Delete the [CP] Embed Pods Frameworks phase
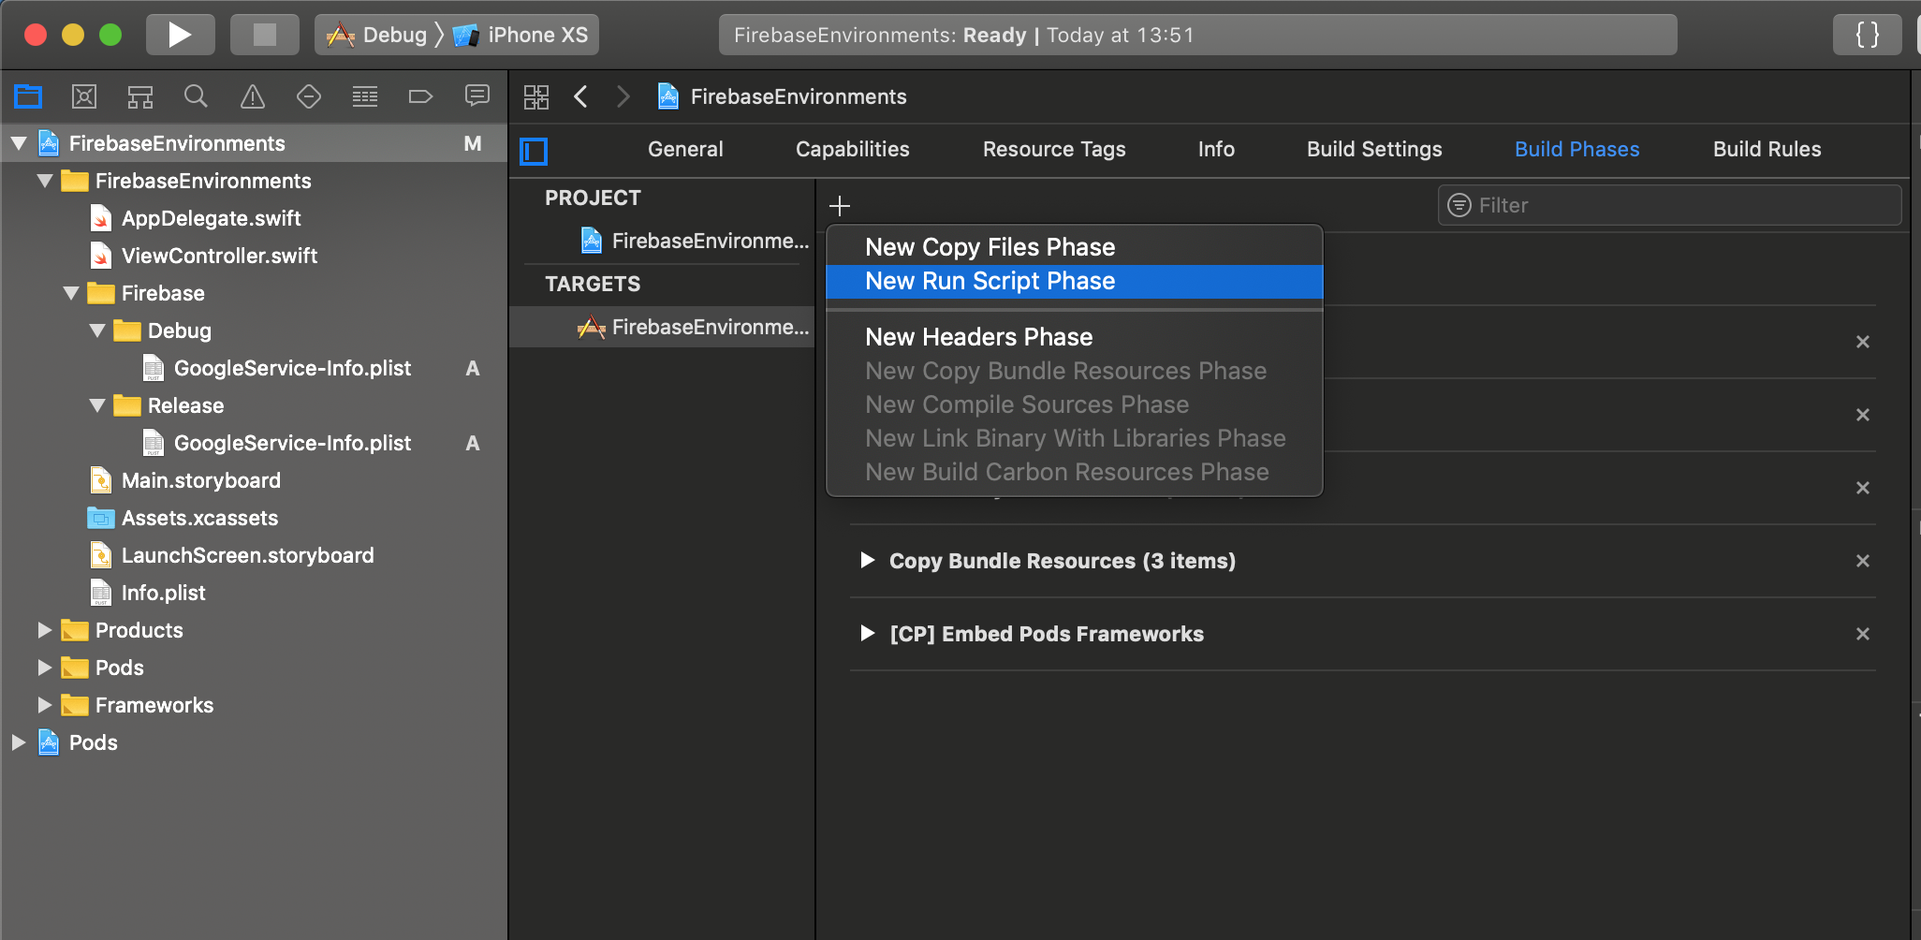 coord(1862,634)
